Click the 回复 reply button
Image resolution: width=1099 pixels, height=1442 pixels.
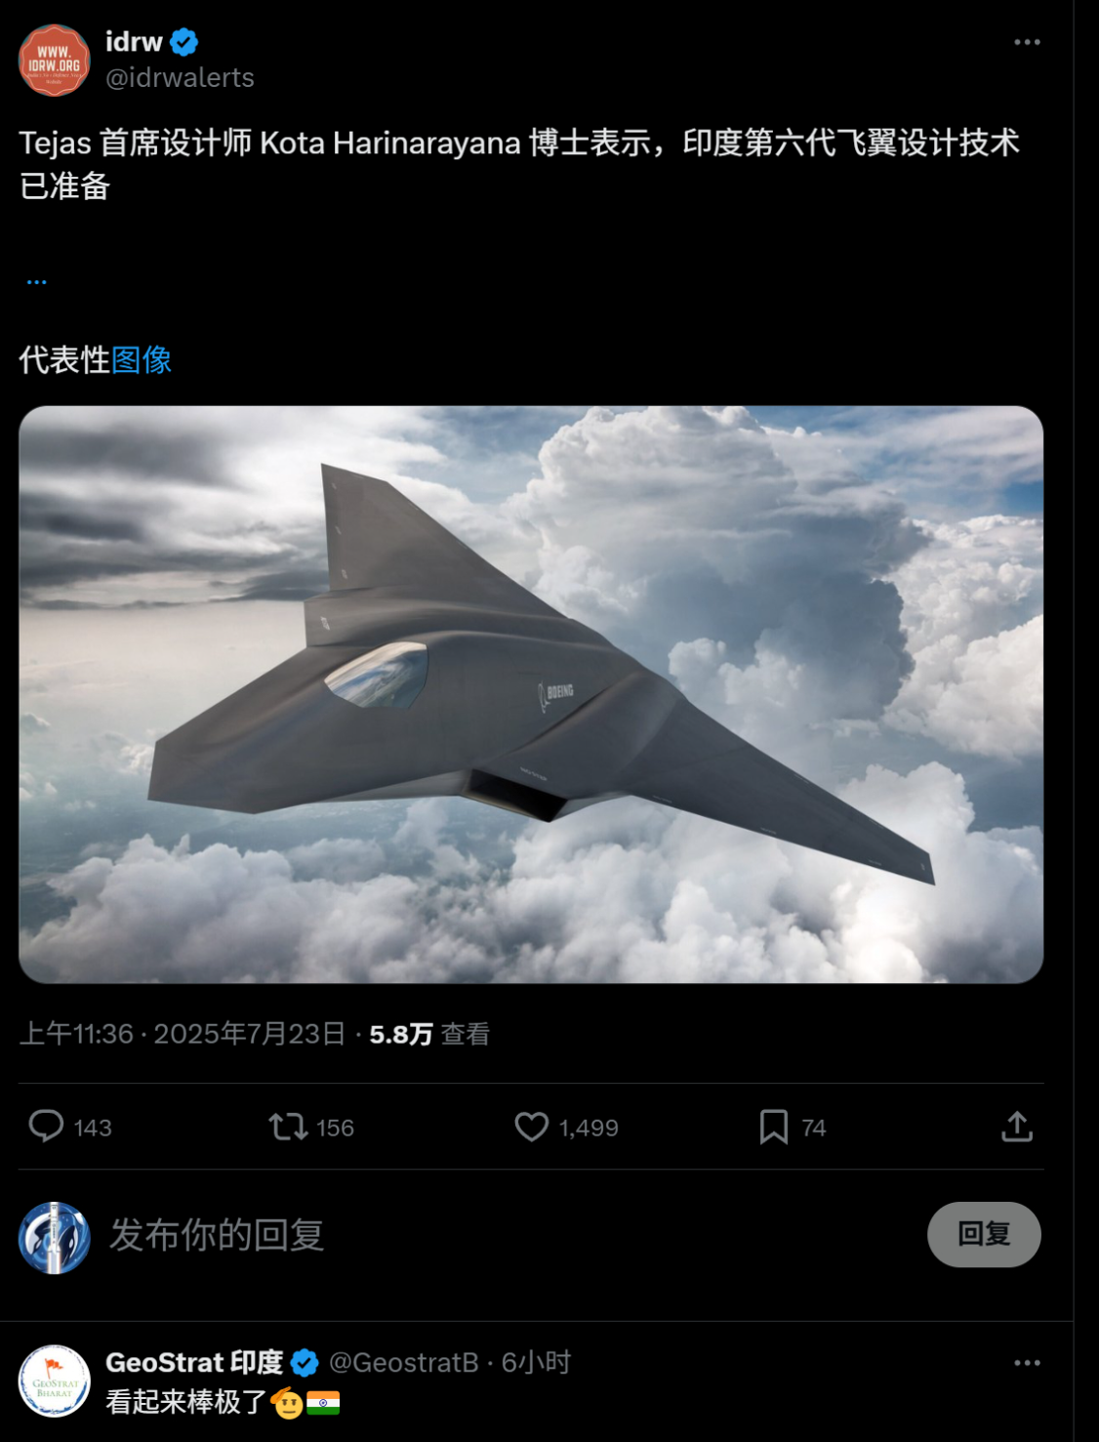click(984, 1234)
